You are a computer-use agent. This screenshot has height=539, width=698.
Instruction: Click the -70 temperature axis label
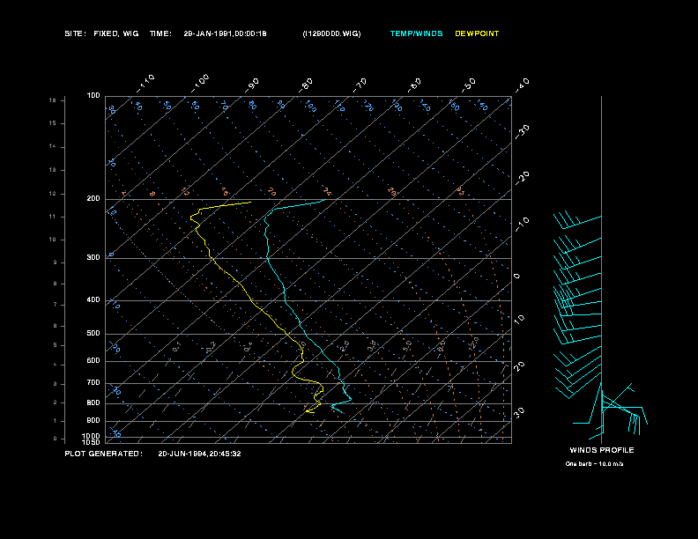point(360,85)
